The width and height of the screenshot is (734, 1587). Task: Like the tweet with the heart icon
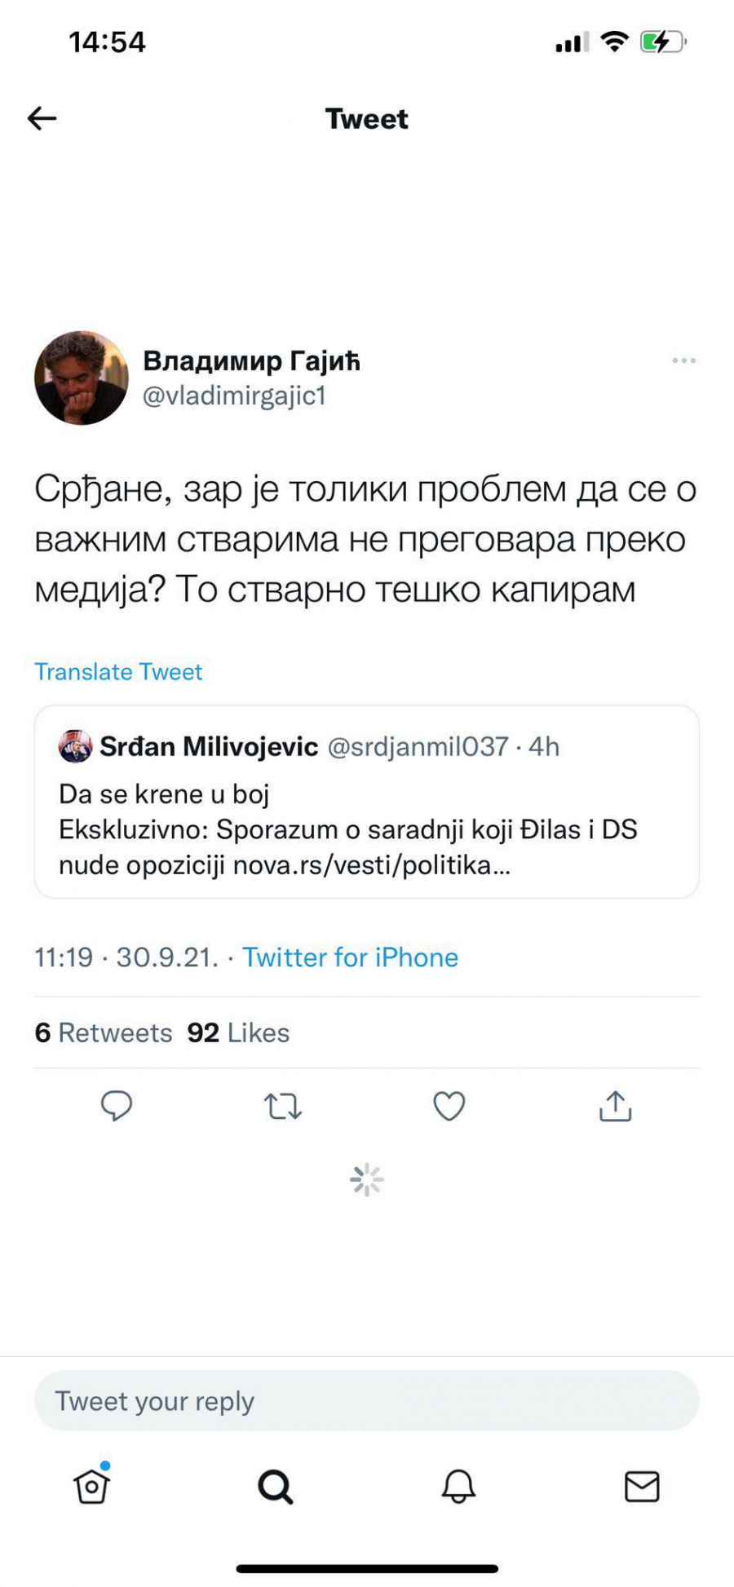pos(449,1107)
